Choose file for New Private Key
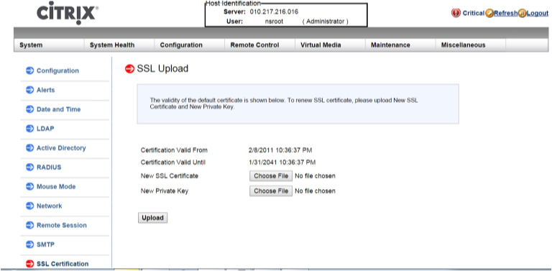The image size is (552, 271). point(271,190)
